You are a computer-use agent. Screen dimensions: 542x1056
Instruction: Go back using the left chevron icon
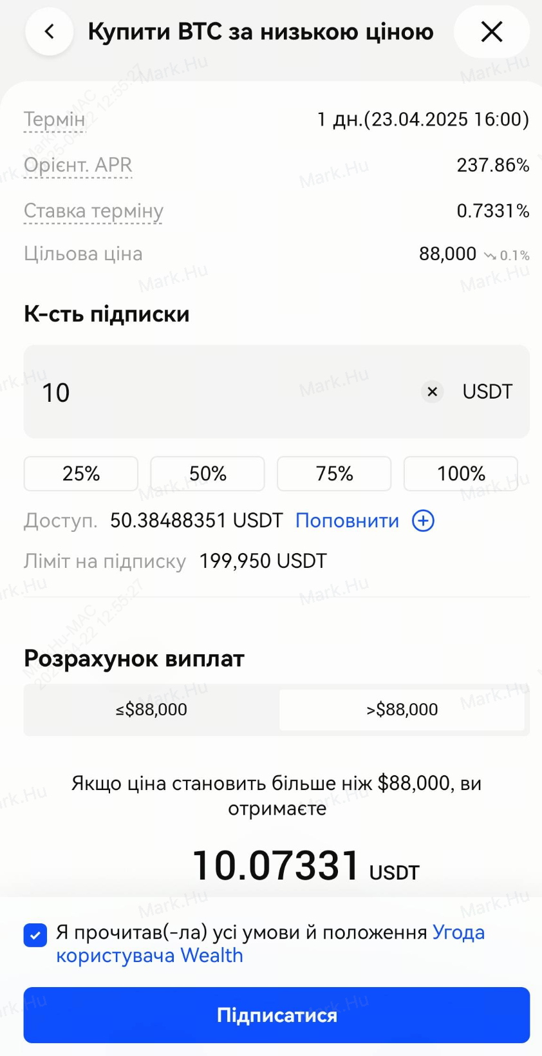49,32
